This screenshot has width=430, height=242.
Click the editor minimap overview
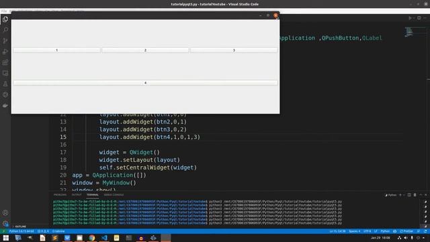click(x=415, y=32)
